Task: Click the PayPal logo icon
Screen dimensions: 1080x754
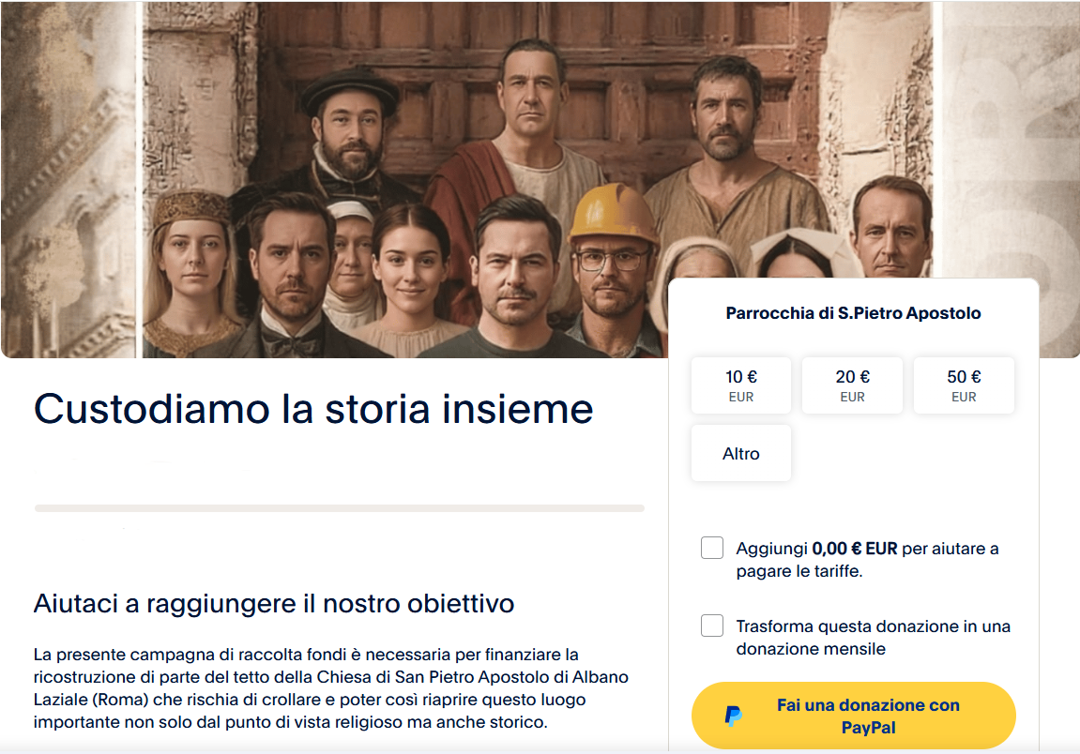Action: (734, 716)
